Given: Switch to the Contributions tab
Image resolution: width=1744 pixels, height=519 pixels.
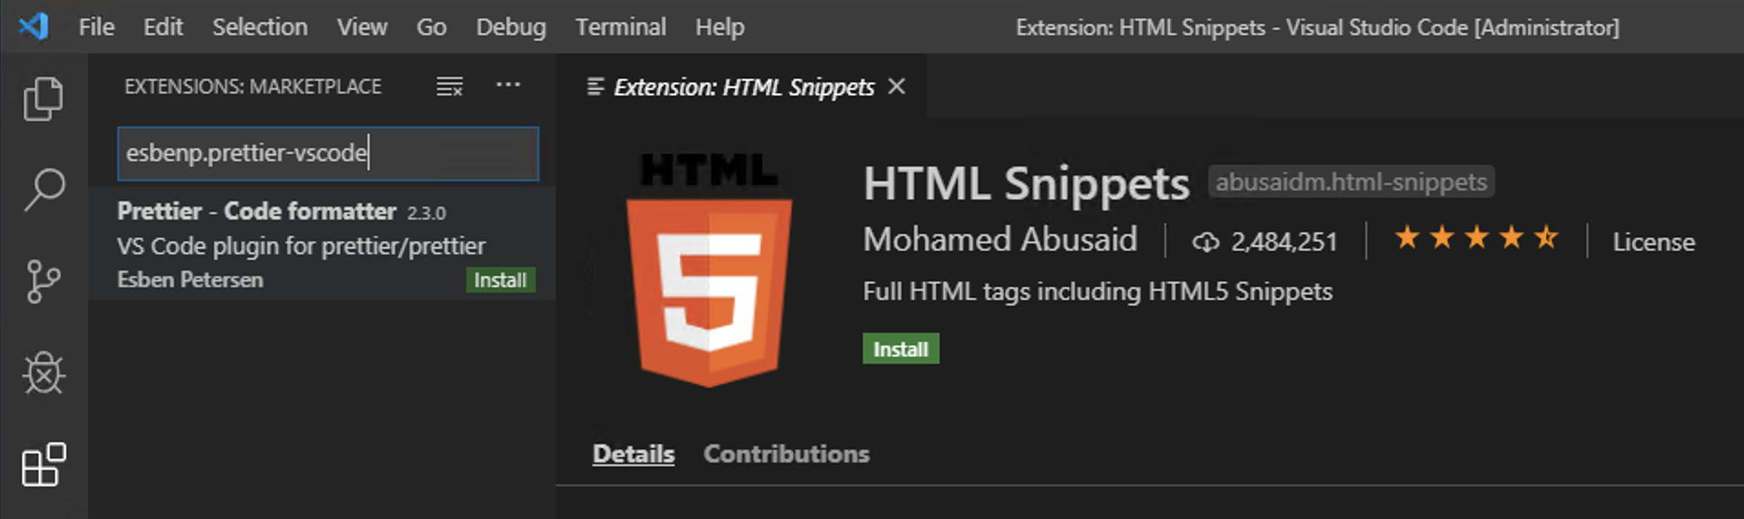Looking at the screenshot, I should click(x=786, y=454).
